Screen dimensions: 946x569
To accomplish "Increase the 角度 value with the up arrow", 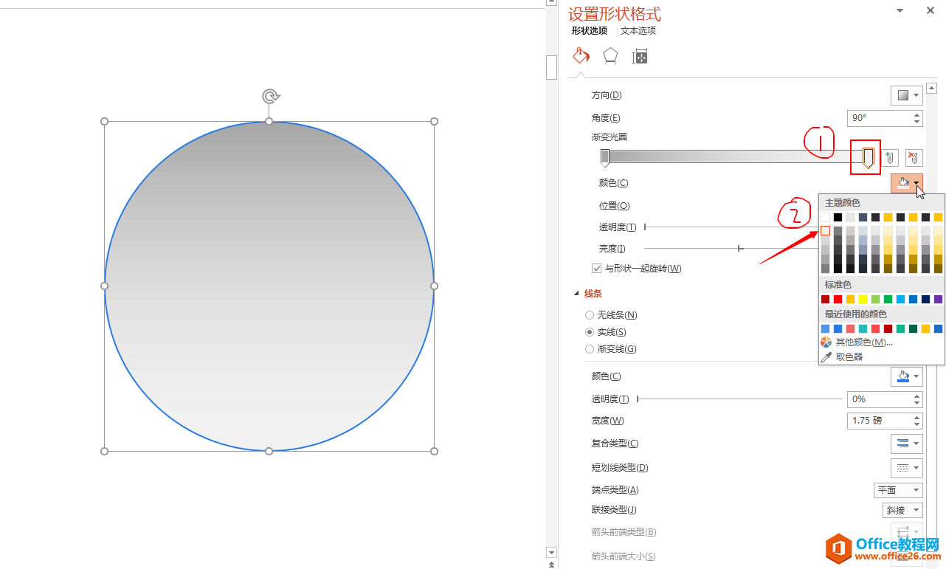I will 917,114.
